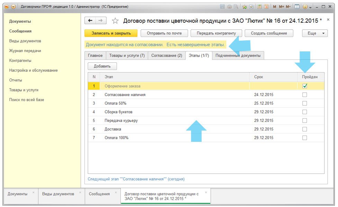The width and height of the screenshot is (338, 207).
Task: Select the Этапы (1/7) tab
Action: click(x=199, y=56)
